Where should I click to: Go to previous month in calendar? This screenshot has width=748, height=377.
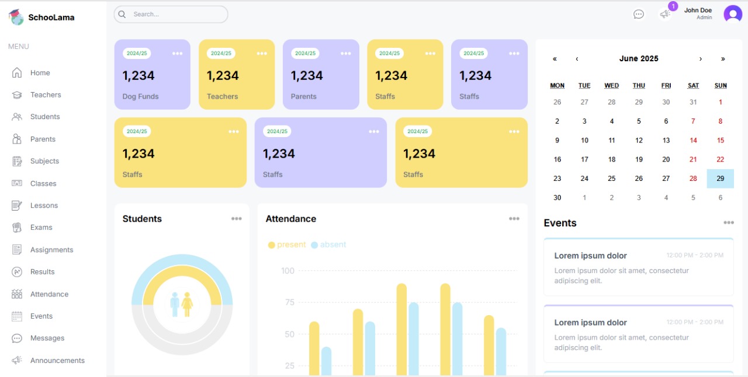tap(577, 59)
